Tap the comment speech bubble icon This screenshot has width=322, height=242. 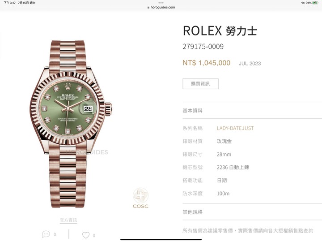click(46, 234)
